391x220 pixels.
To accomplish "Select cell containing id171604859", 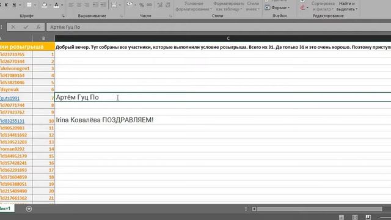I will (x=16, y=177).
